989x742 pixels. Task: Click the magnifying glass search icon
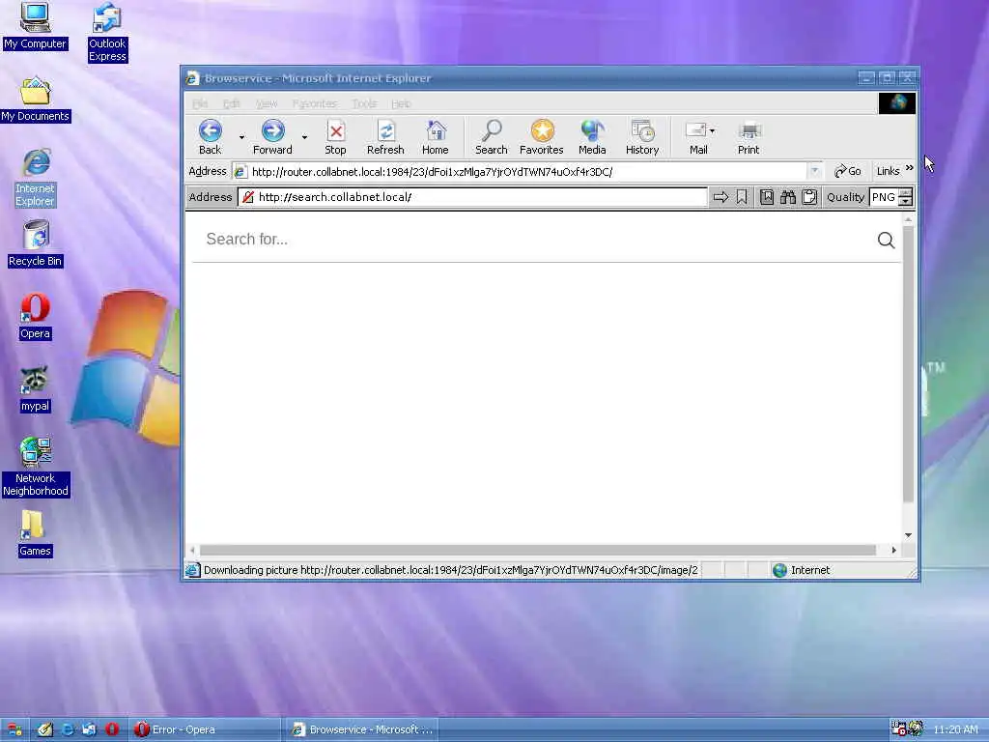click(x=887, y=240)
